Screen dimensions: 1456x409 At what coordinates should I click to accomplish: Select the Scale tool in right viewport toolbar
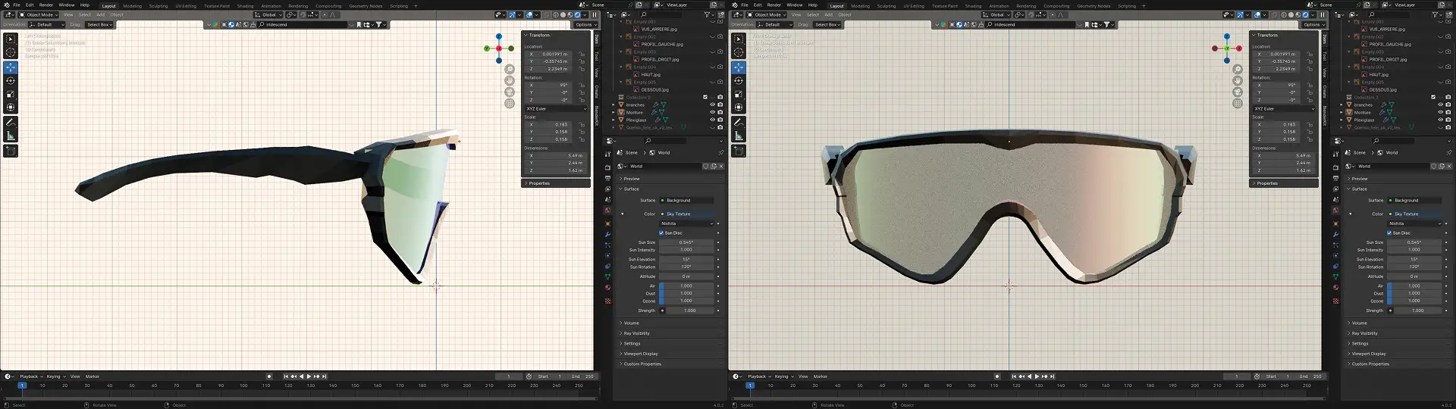(x=739, y=95)
